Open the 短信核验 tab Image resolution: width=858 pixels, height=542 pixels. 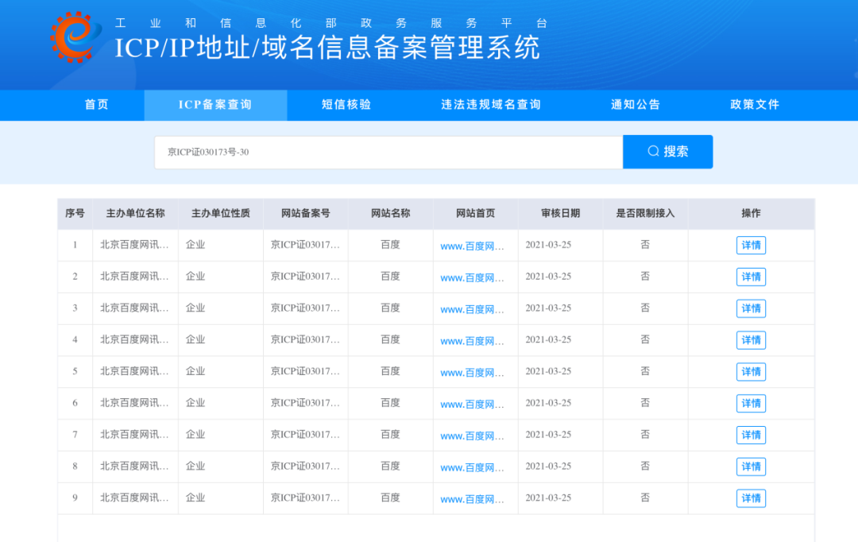point(346,105)
